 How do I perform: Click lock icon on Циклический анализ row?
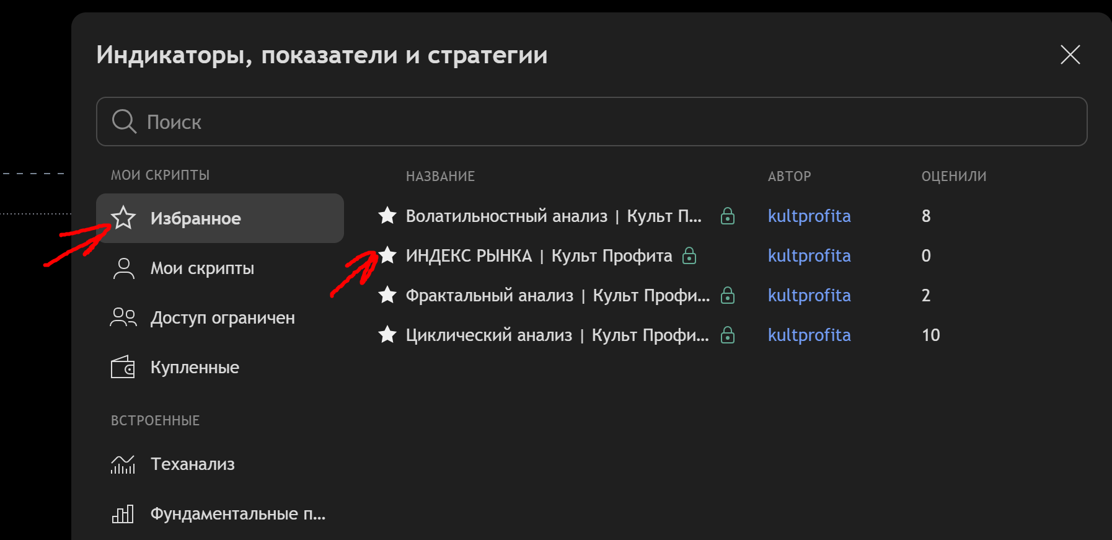pos(728,335)
